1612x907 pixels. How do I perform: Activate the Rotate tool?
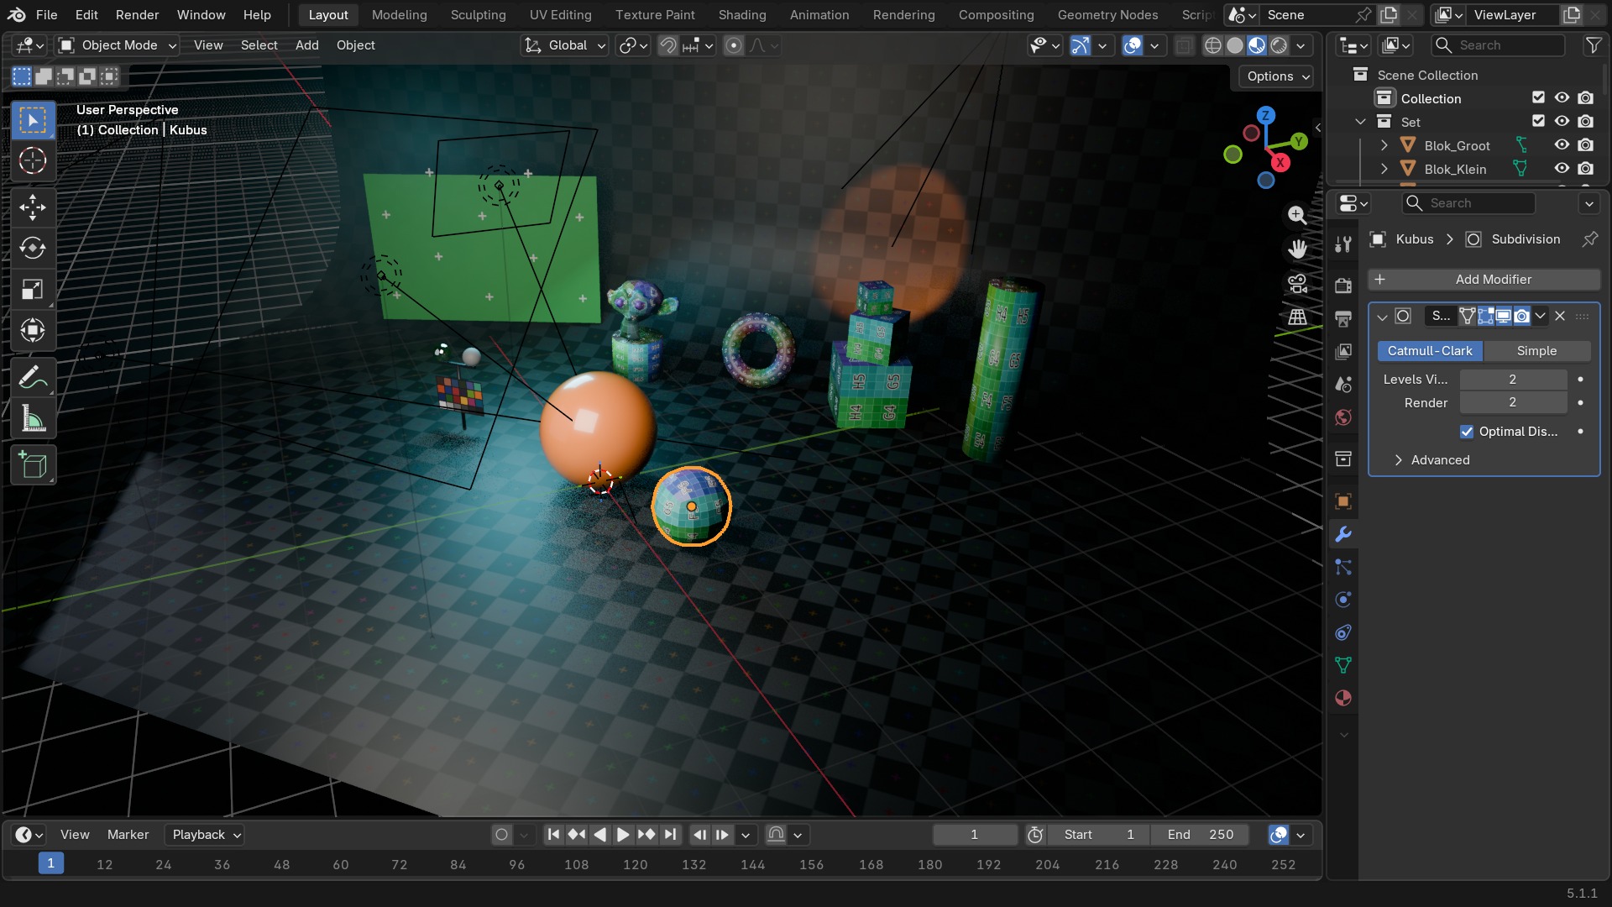(x=33, y=249)
